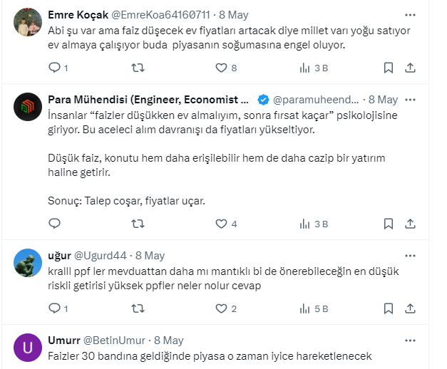The image size is (447, 369).
Task: Open more options on Emre Koçak's tweet
Action: pos(410,14)
